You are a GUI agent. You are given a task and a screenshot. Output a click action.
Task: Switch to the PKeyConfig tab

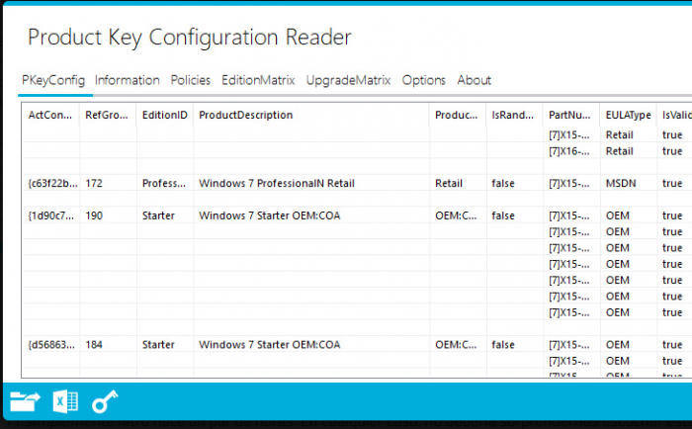(x=53, y=80)
